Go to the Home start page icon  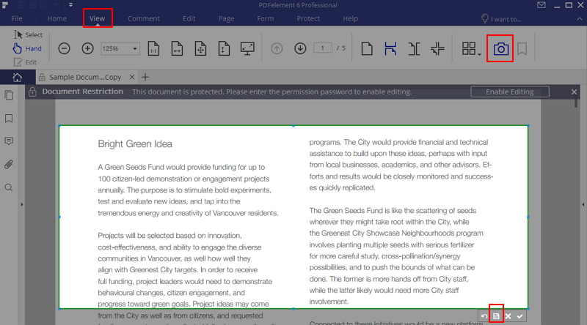[17, 78]
